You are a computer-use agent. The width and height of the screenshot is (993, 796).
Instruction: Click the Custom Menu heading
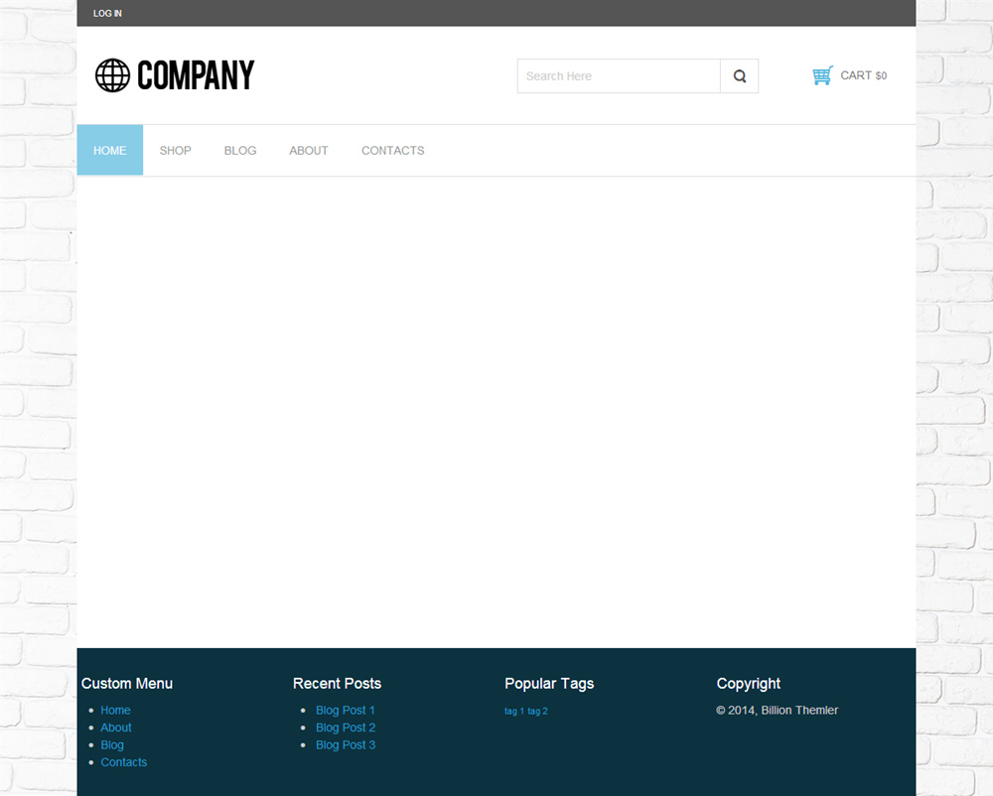(x=127, y=684)
